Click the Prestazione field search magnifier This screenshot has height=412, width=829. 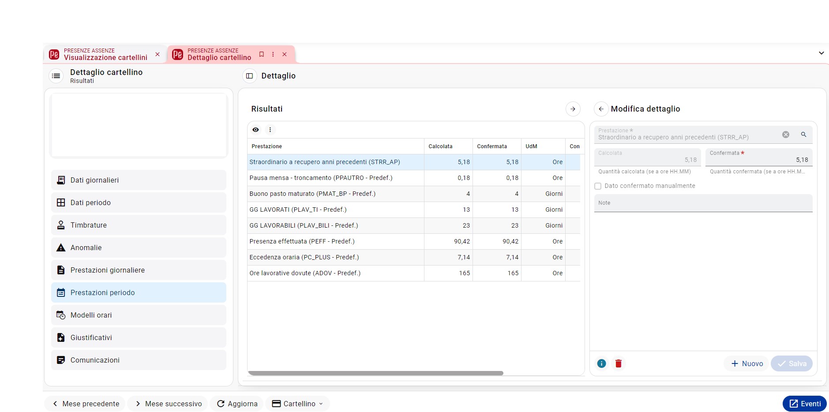point(803,135)
